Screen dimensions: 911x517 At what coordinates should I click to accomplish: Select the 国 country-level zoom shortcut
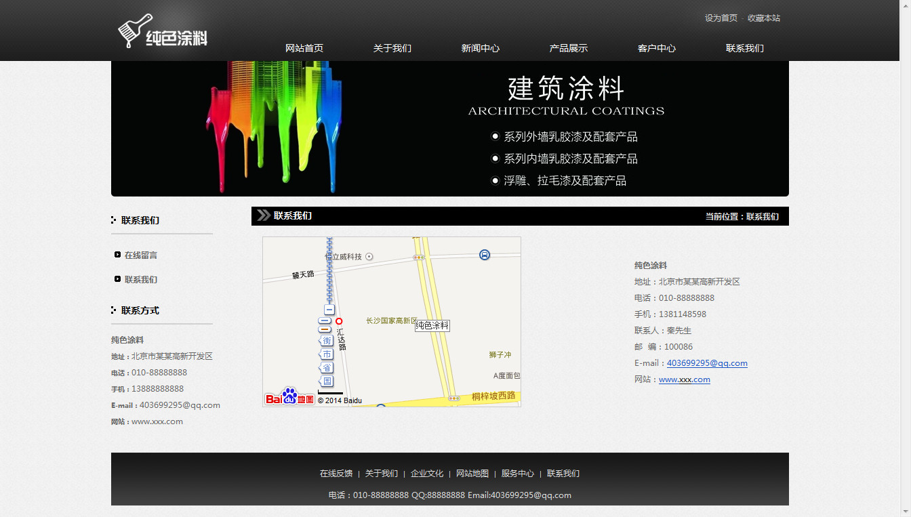click(327, 381)
